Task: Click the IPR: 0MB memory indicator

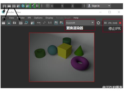Action: (113, 23)
